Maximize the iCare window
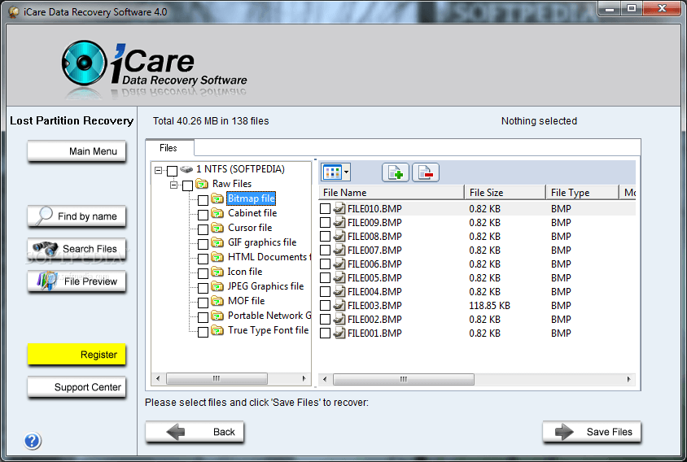687x462 pixels. pos(632,8)
